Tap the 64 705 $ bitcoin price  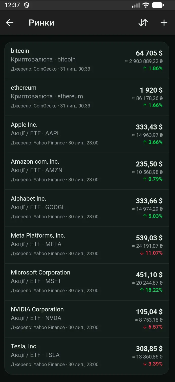pyautogui.click(x=149, y=53)
